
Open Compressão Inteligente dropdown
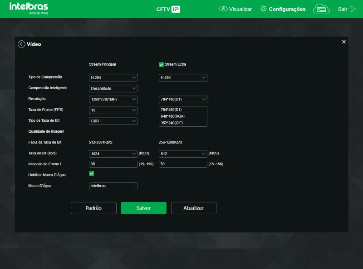[x=113, y=88]
